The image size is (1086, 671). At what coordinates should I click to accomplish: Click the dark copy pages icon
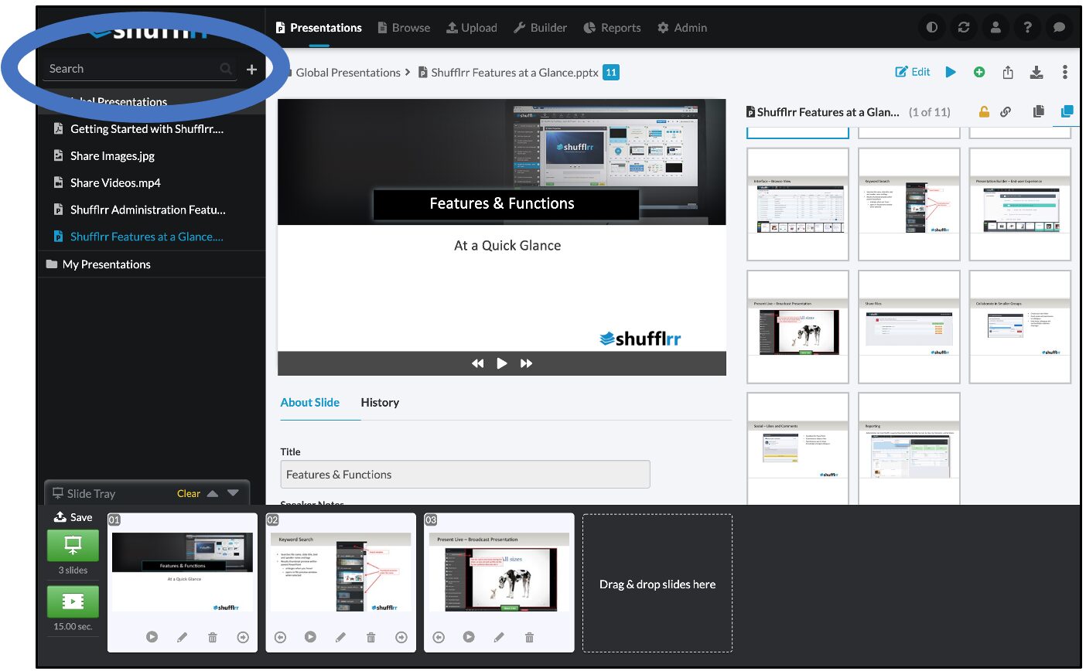point(1039,111)
